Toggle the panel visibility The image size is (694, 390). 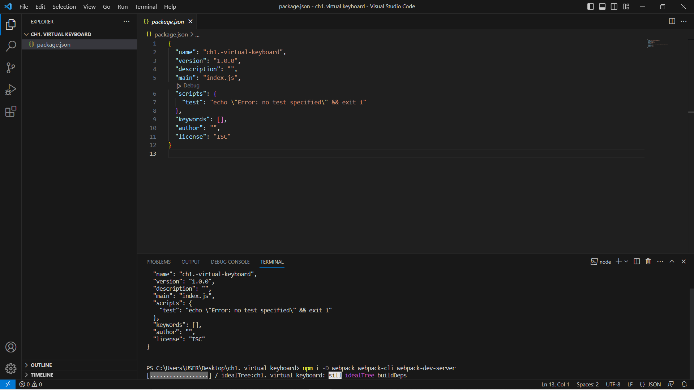(x=602, y=6)
